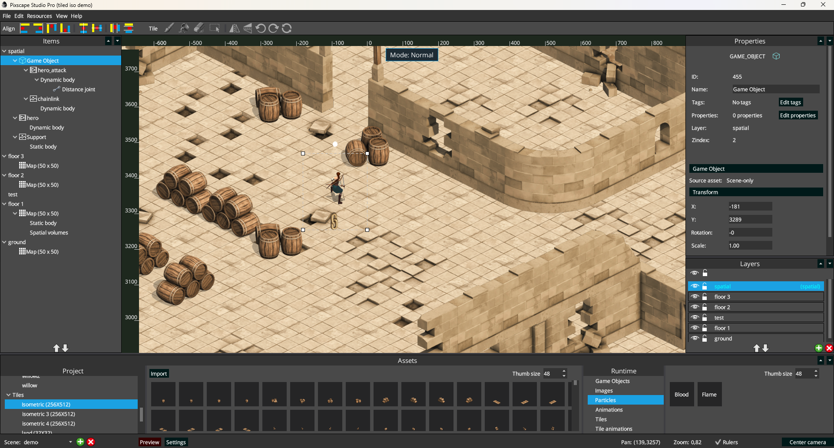
Task: Click the Import button in Assets
Action: click(x=159, y=374)
